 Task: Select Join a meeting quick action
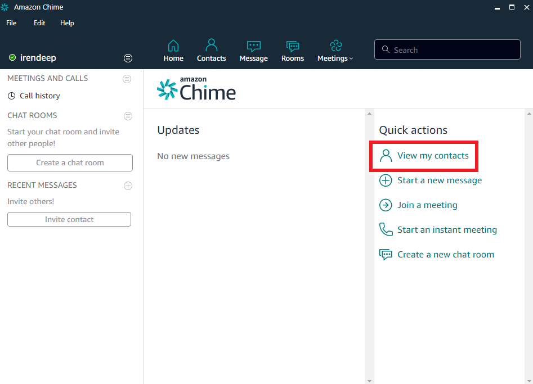pyautogui.click(x=418, y=205)
